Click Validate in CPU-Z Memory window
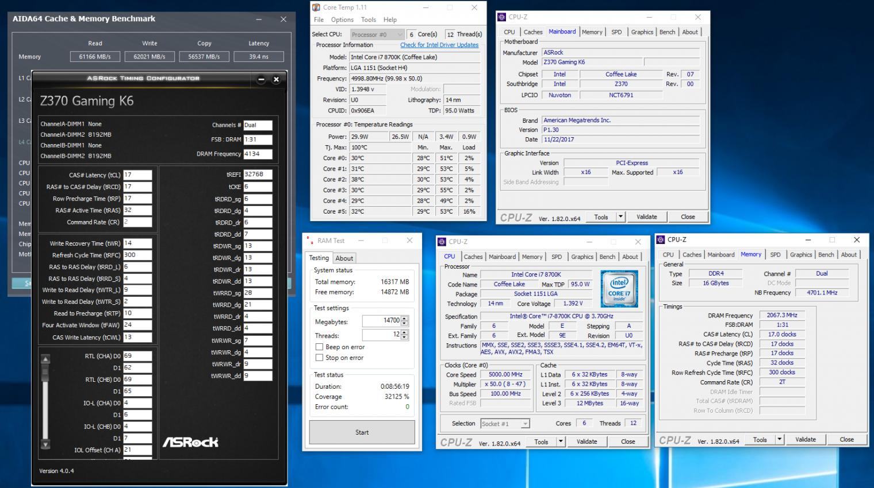 805,439
